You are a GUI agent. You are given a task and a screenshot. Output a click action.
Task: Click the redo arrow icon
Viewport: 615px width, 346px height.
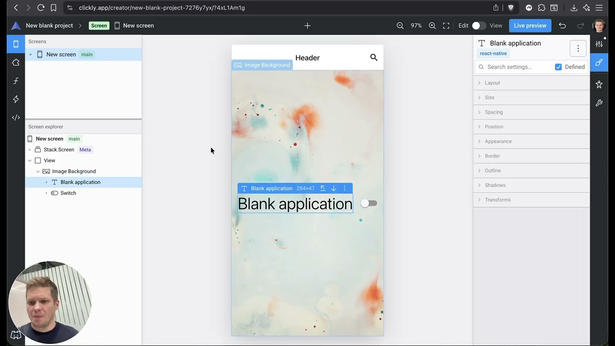point(580,25)
